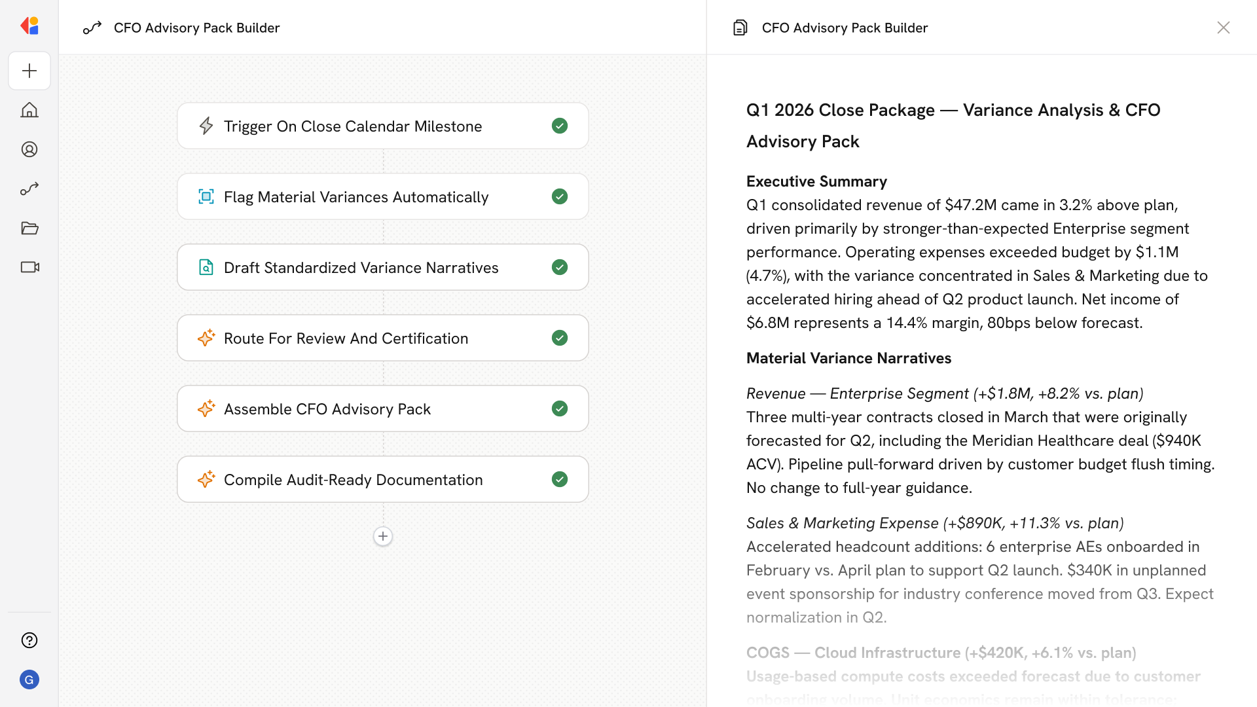The image size is (1257, 707).
Task: Click the document icon in the panel header
Action: point(740,27)
